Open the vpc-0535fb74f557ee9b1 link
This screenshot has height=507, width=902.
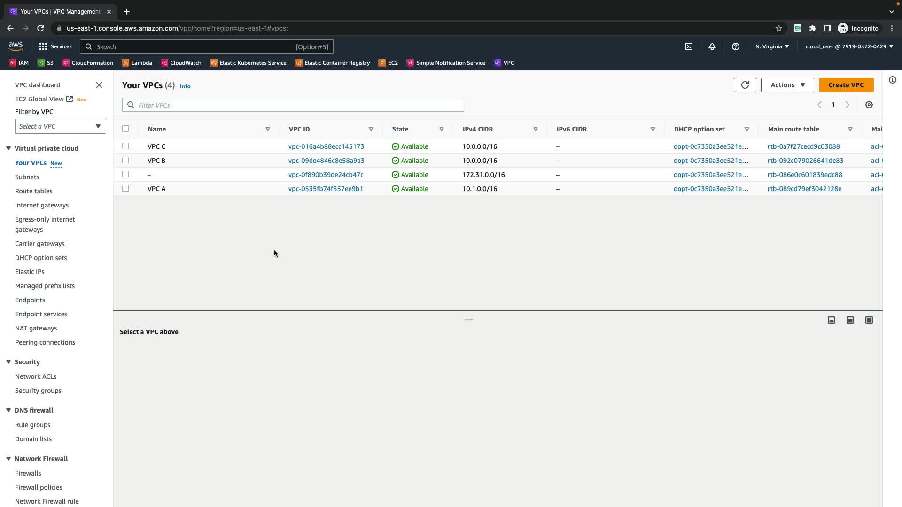pos(326,189)
